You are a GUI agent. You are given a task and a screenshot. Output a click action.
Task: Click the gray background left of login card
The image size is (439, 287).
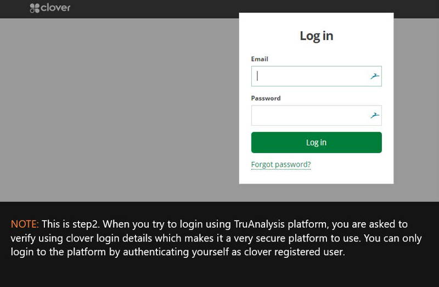click(117, 109)
